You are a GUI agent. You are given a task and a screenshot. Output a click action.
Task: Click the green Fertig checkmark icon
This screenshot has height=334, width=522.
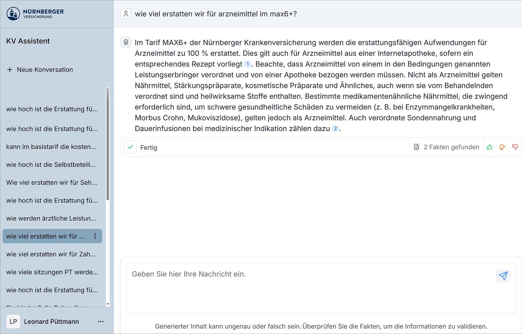130,147
